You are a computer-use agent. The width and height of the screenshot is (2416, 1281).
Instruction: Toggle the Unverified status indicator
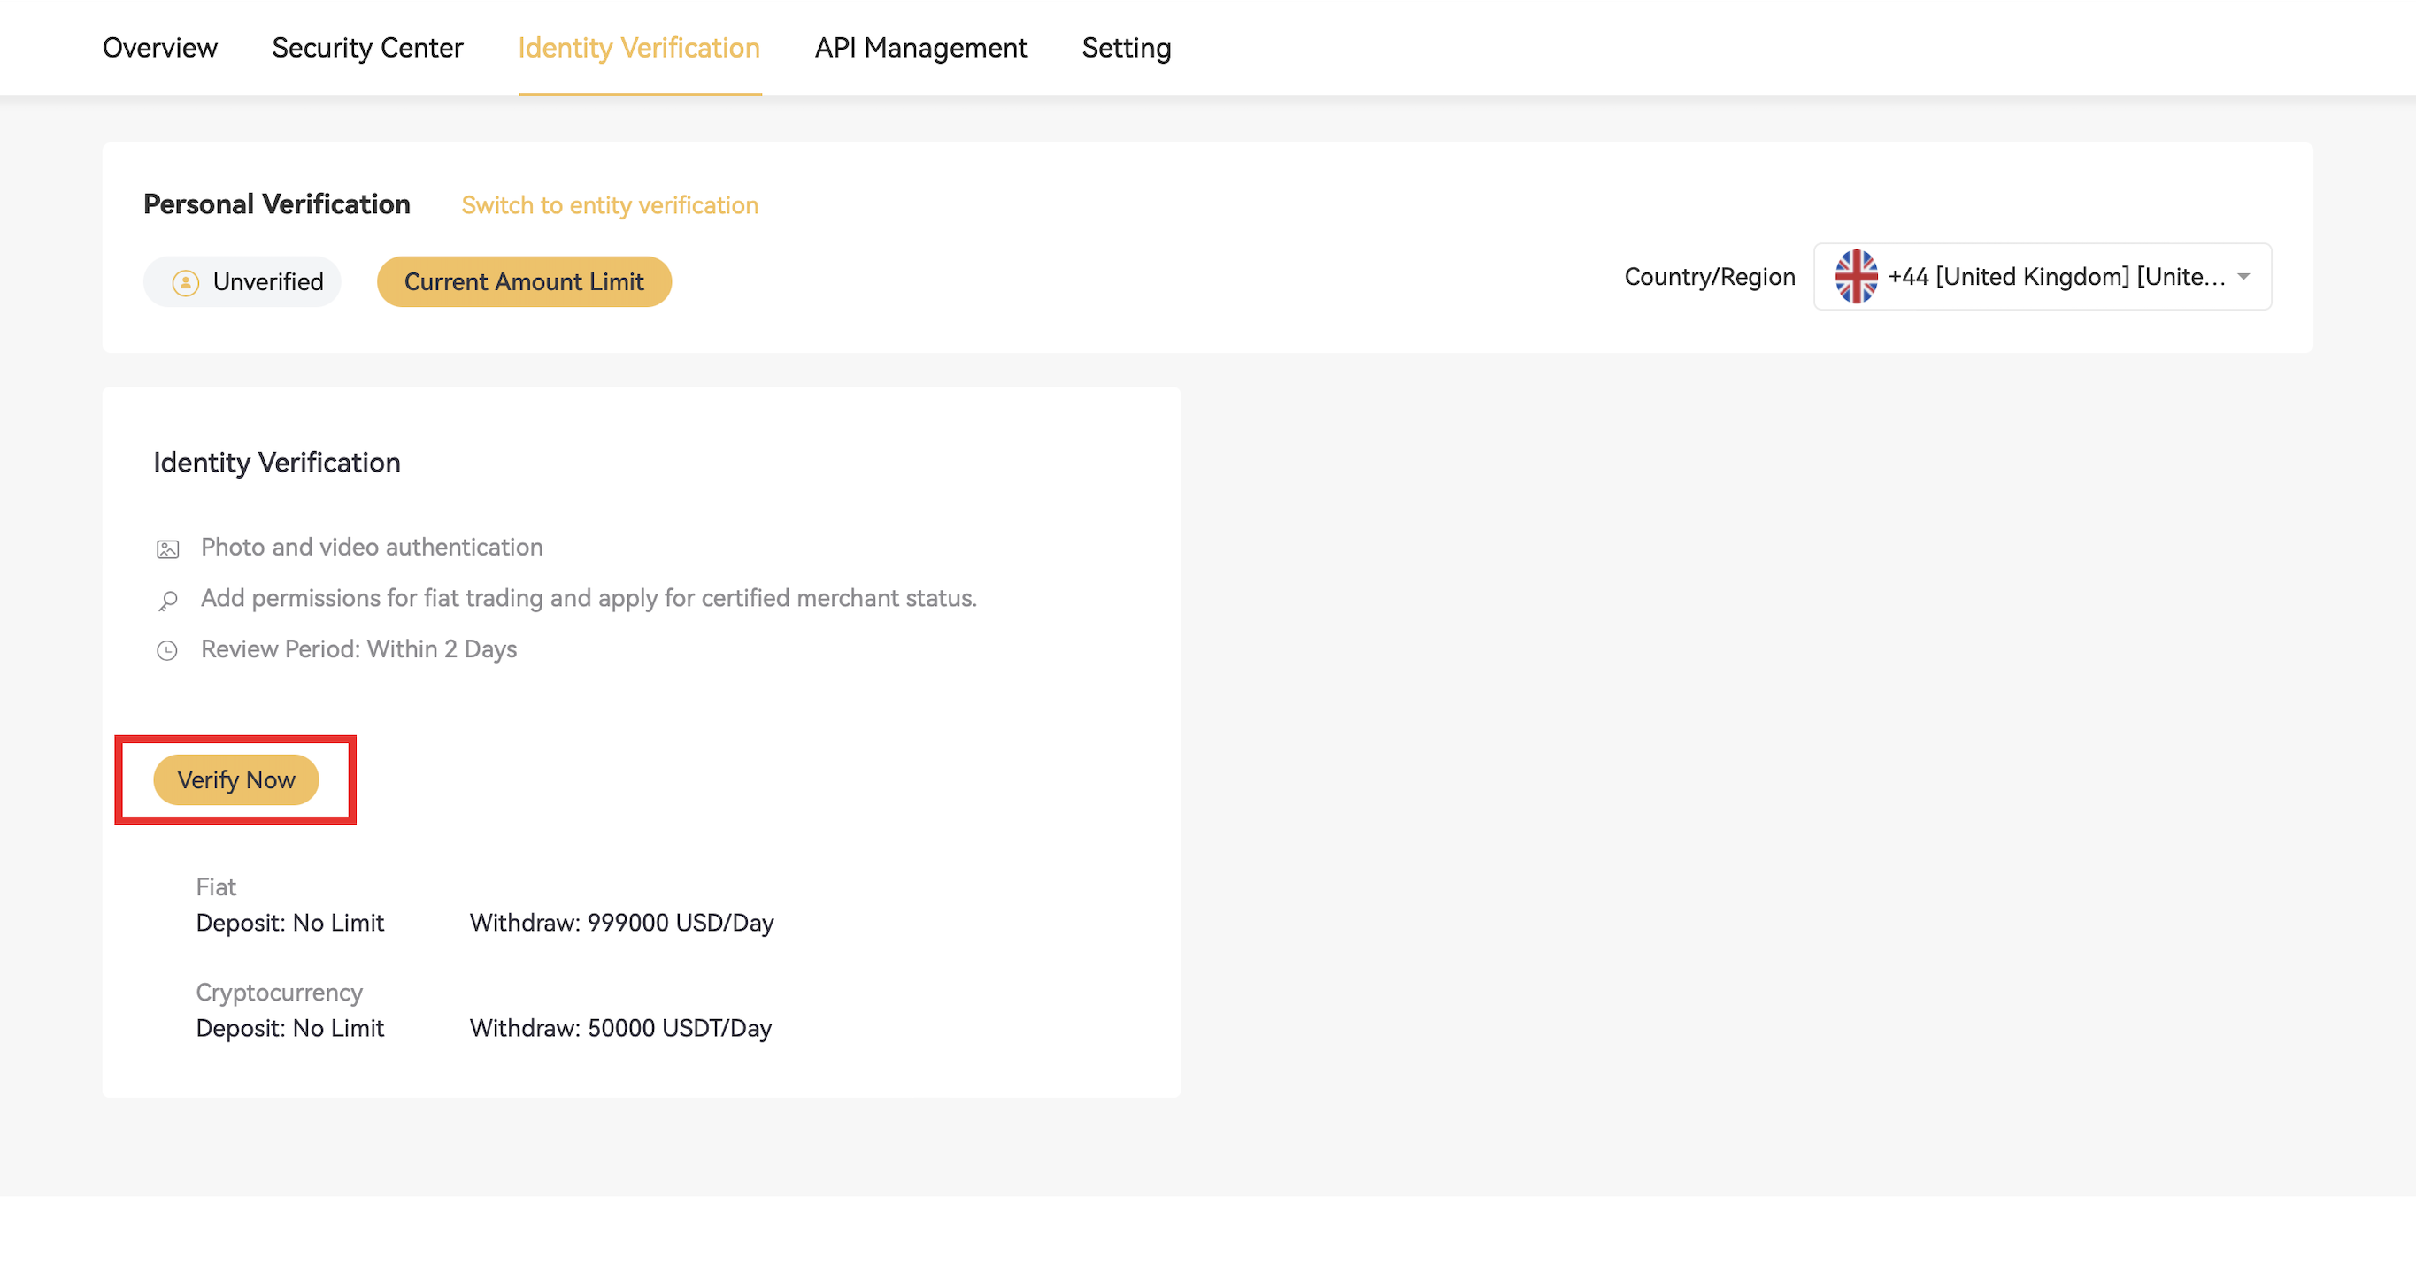pos(242,281)
